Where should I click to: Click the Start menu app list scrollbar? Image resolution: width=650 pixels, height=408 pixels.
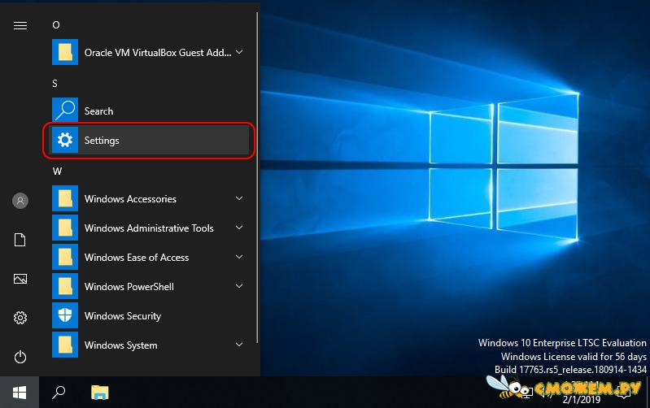tap(257, 177)
